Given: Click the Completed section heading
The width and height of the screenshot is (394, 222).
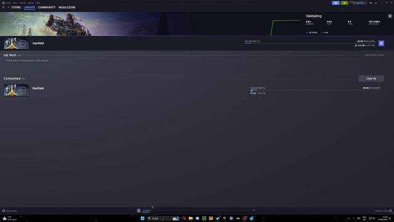Looking at the screenshot, I should (12, 78).
